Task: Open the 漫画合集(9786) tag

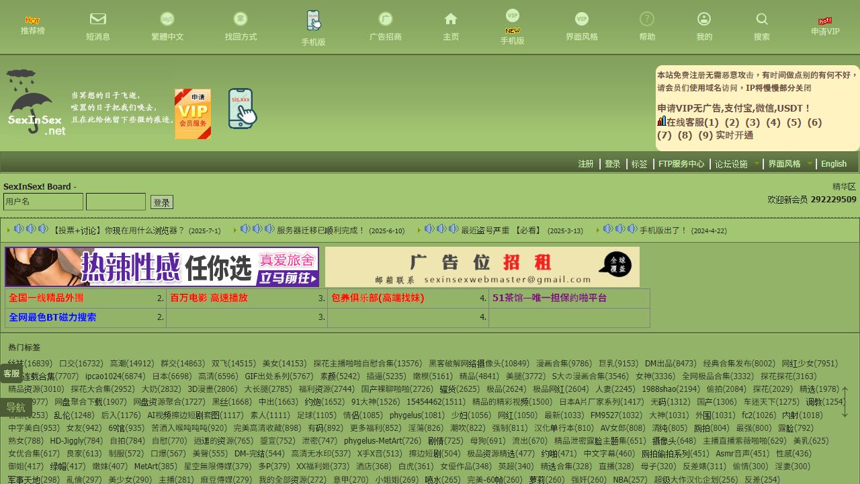Action: (x=564, y=364)
